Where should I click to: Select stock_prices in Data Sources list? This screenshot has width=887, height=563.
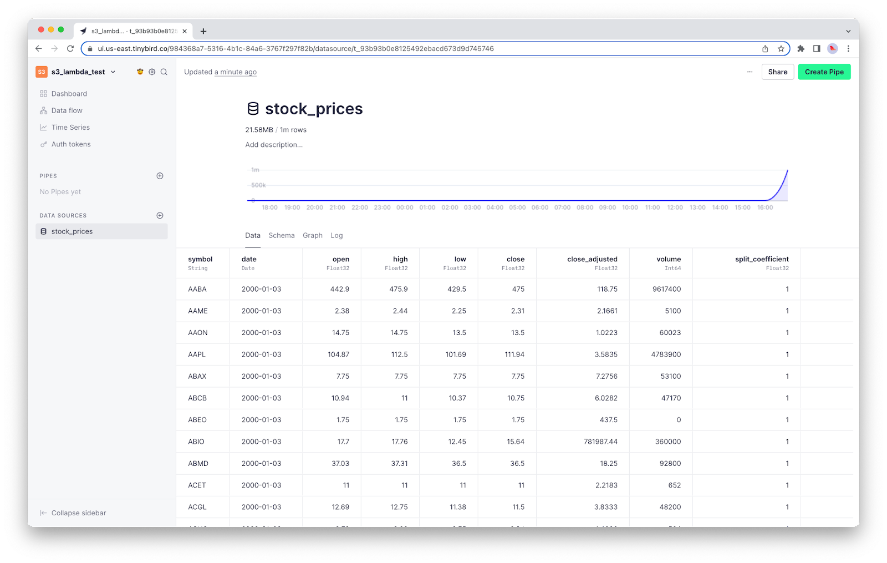72,232
